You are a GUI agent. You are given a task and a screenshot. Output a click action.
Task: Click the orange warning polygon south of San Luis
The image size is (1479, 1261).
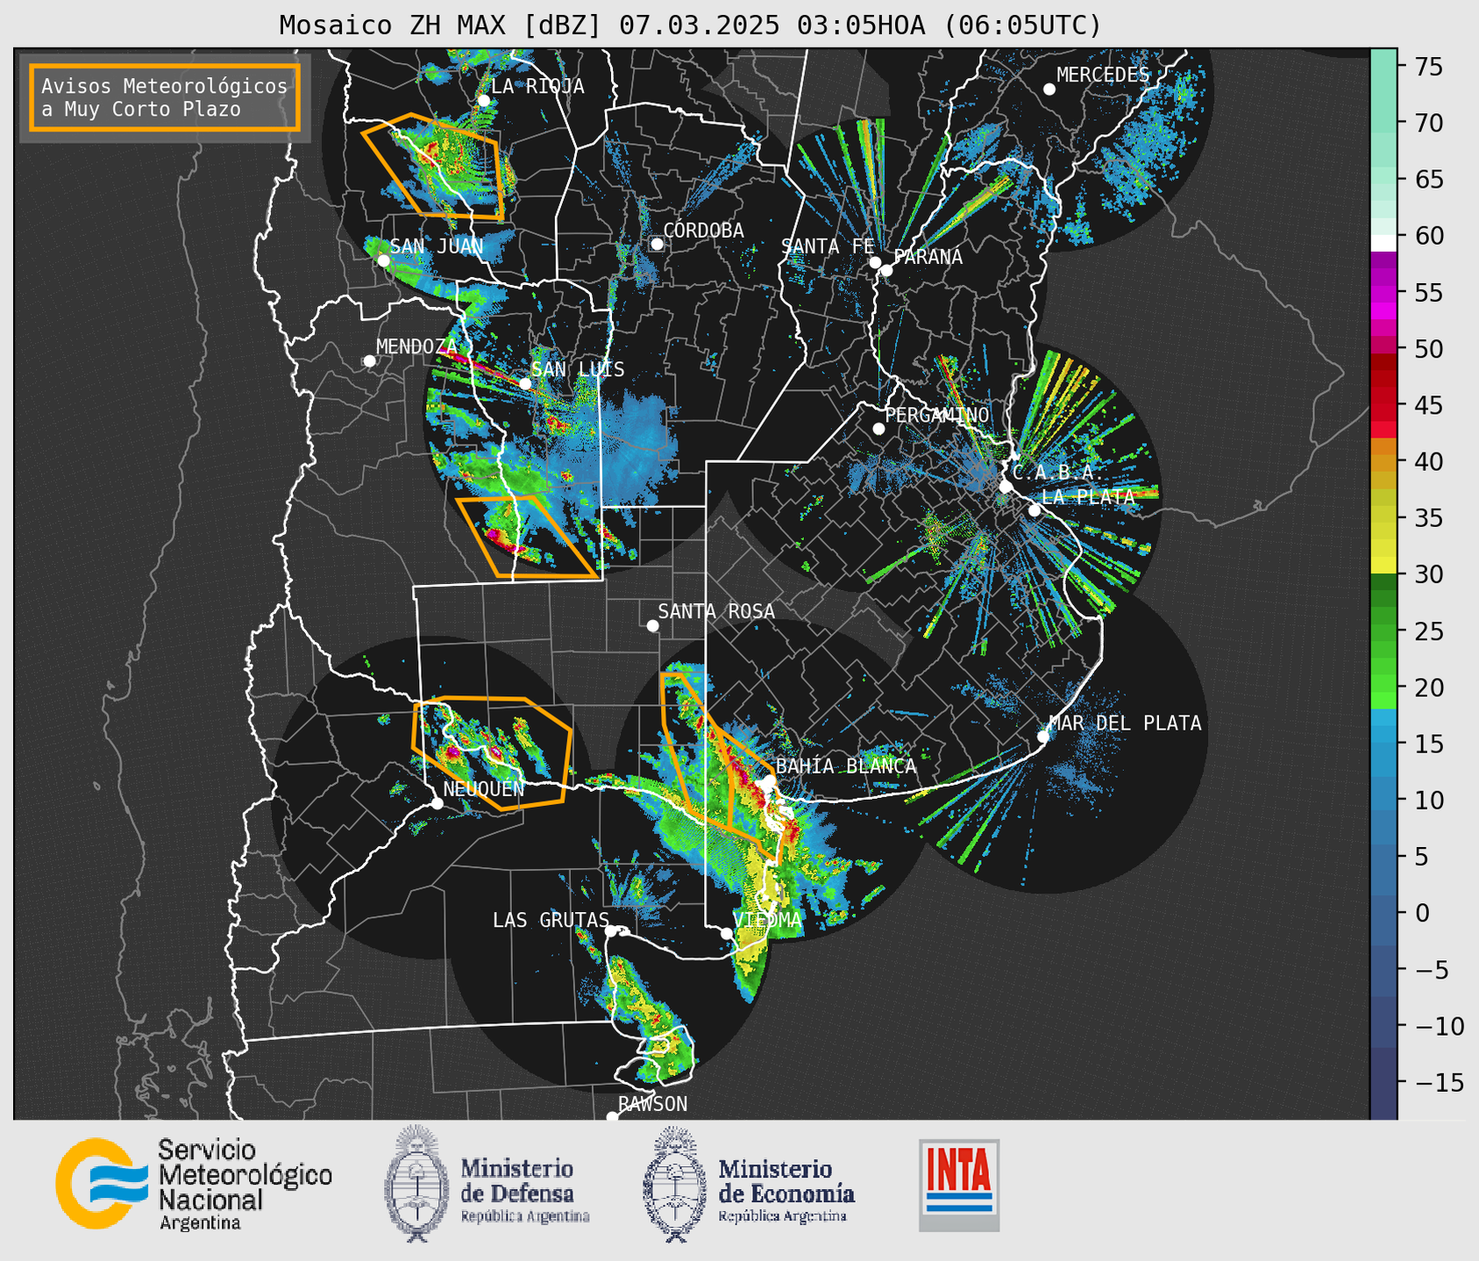[x=529, y=537]
